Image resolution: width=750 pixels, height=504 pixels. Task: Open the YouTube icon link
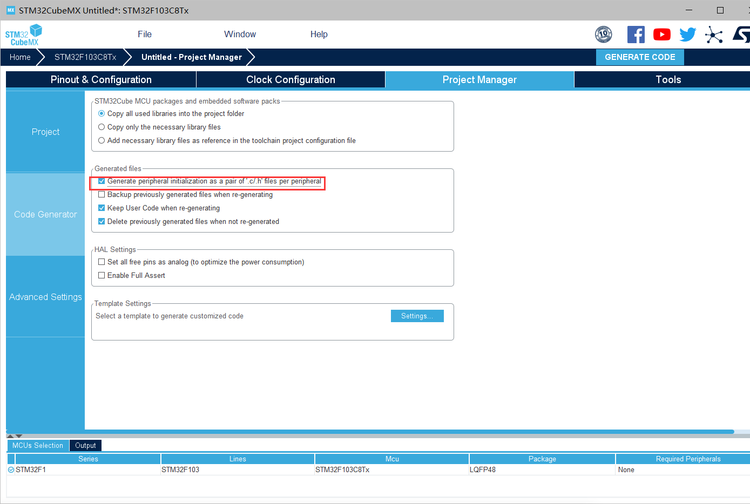[x=662, y=35]
